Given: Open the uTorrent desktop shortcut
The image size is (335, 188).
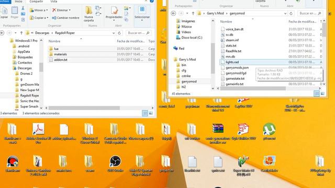Looking at the screenshot, I should pyautogui.click(x=269, y=131).
